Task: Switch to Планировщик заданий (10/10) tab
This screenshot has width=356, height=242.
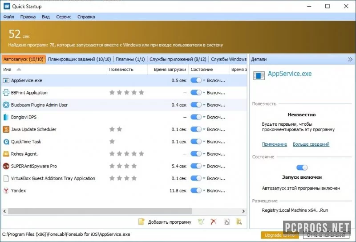Action: tap(80, 59)
